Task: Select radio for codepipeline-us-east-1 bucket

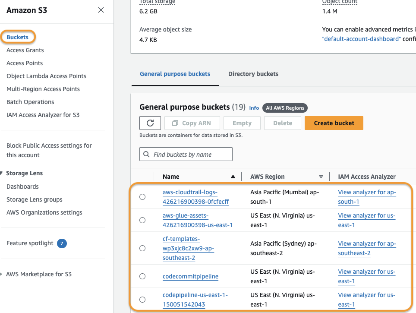Action: [142, 300]
